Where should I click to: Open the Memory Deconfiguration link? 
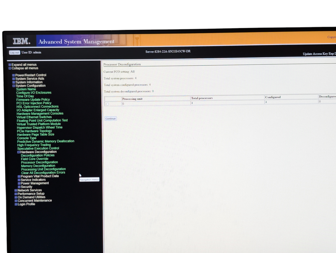[x=38, y=166]
